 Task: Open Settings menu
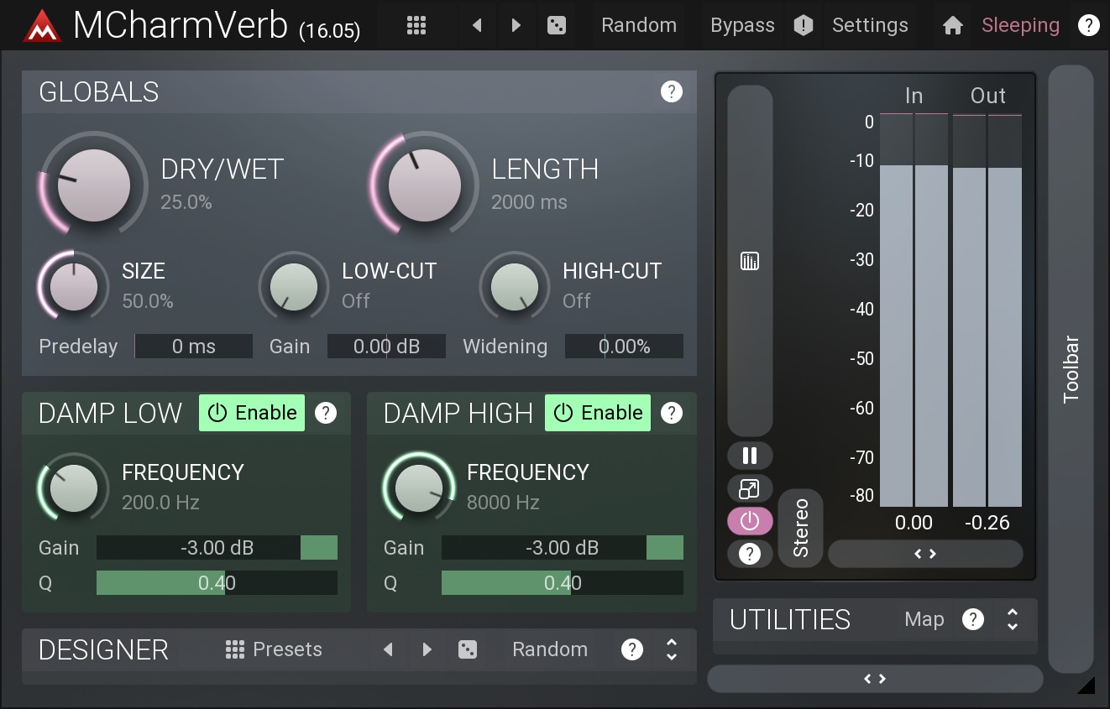[870, 25]
